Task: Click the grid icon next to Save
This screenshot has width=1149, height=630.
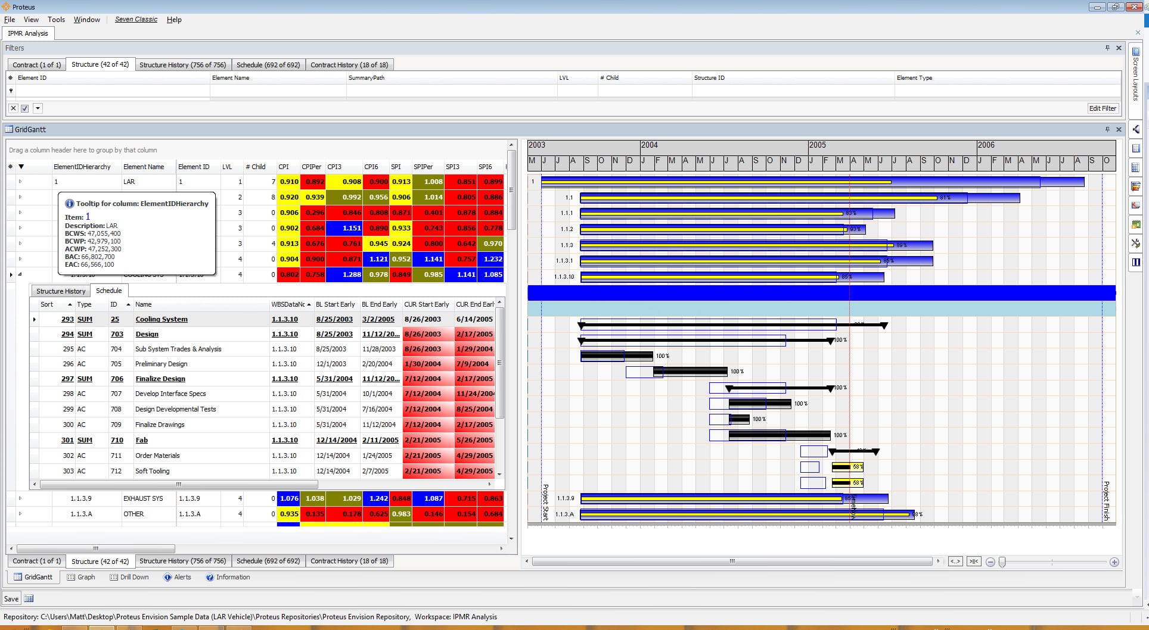Action: coord(29,598)
